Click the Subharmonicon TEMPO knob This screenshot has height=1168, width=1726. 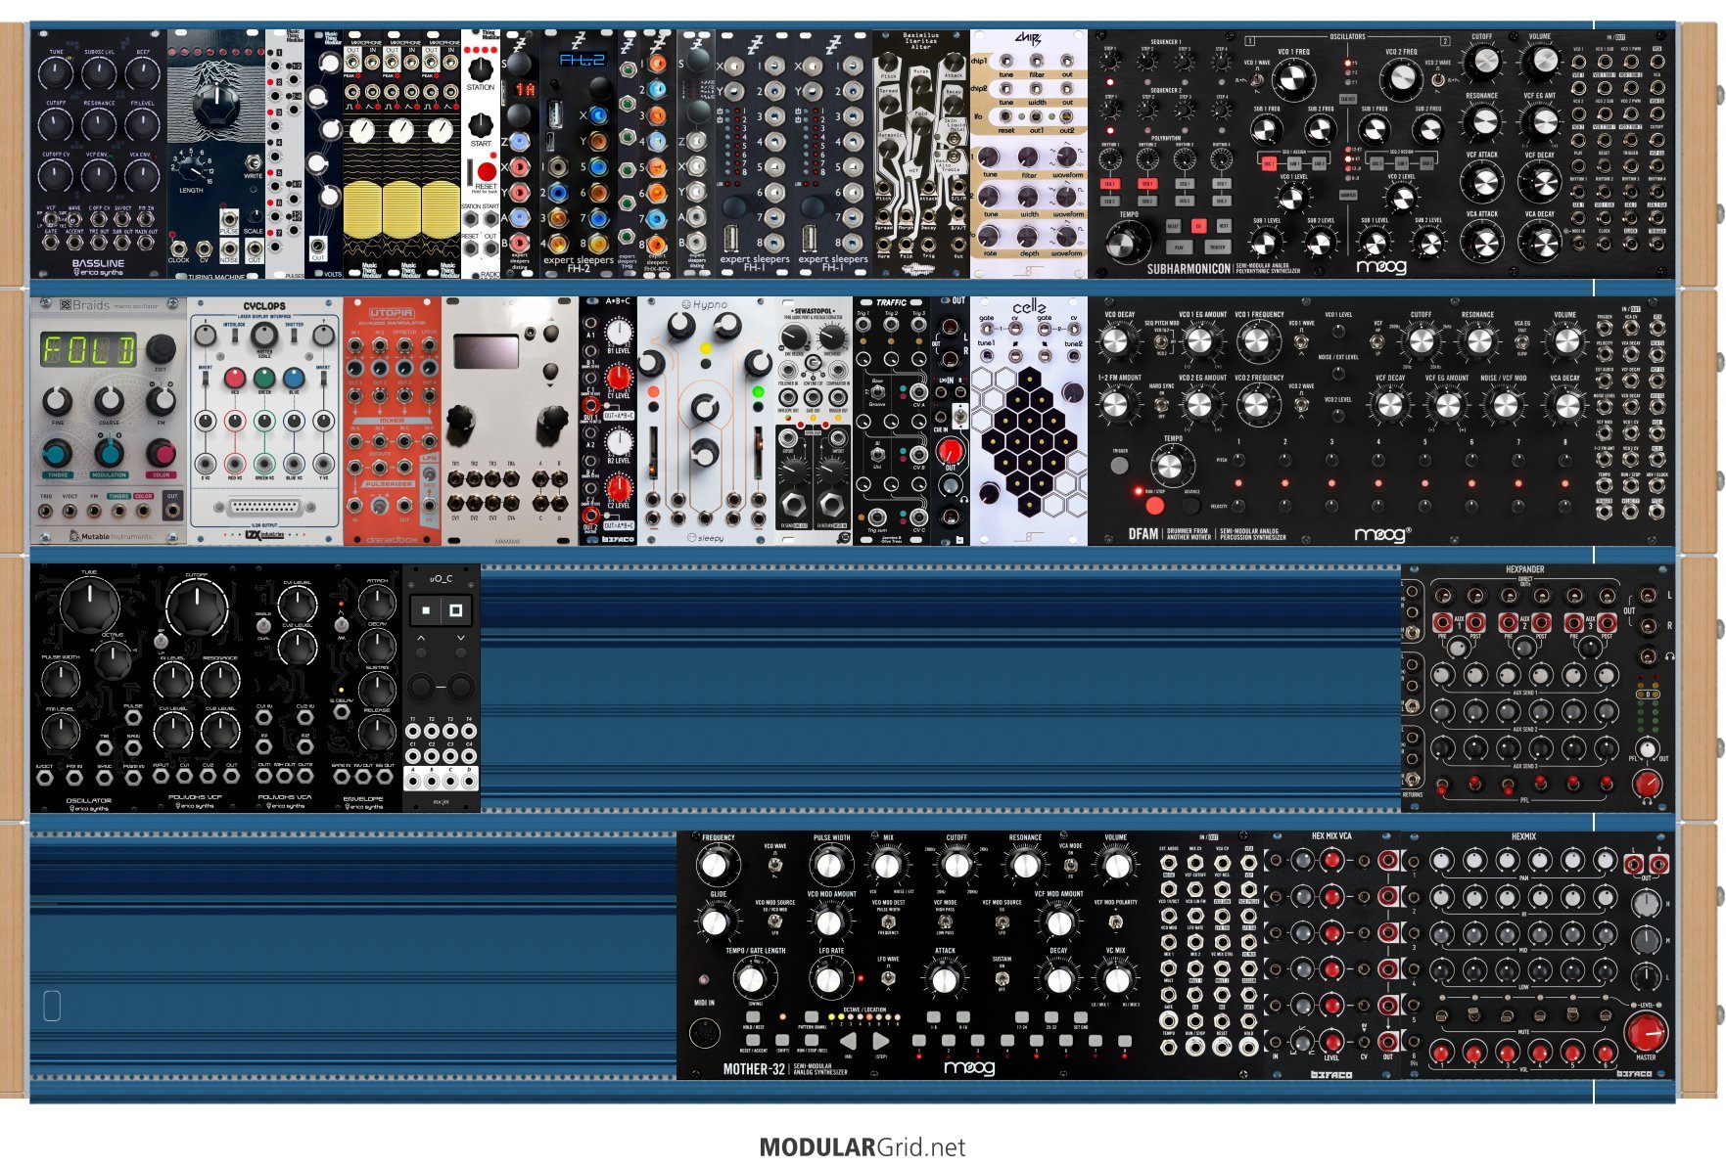click(x=1128, y=242)
